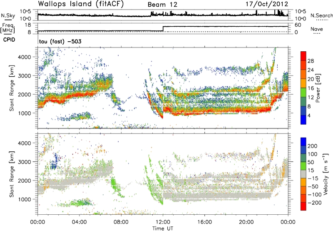Click the '16:00' time axis tick label
Screen dimensions: 333x231
(x=204, y=222)
